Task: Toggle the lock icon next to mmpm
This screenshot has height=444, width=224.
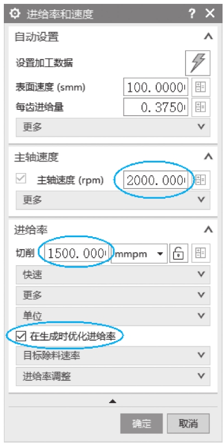Action: (x=179, y=253)
